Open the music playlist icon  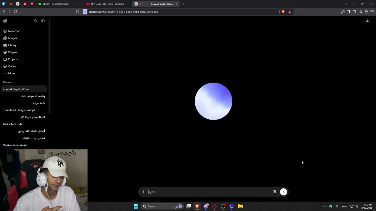tap(343, 12)
